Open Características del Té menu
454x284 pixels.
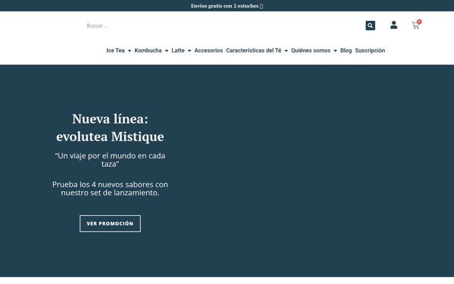[x=253, y=50]
